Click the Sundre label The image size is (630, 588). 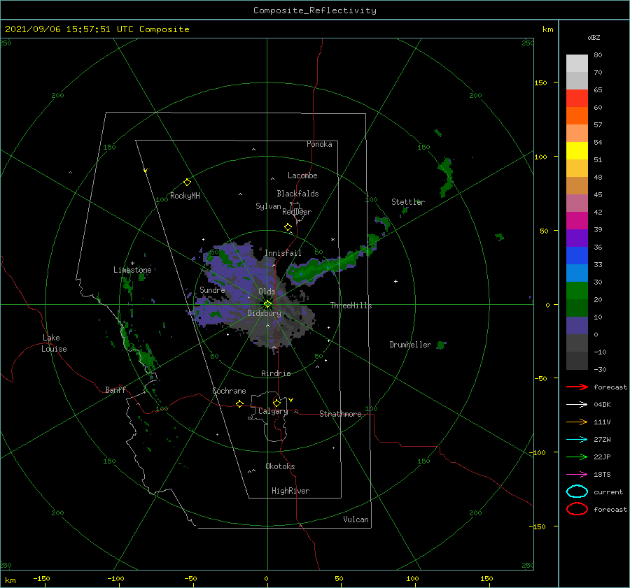(212, 290)
